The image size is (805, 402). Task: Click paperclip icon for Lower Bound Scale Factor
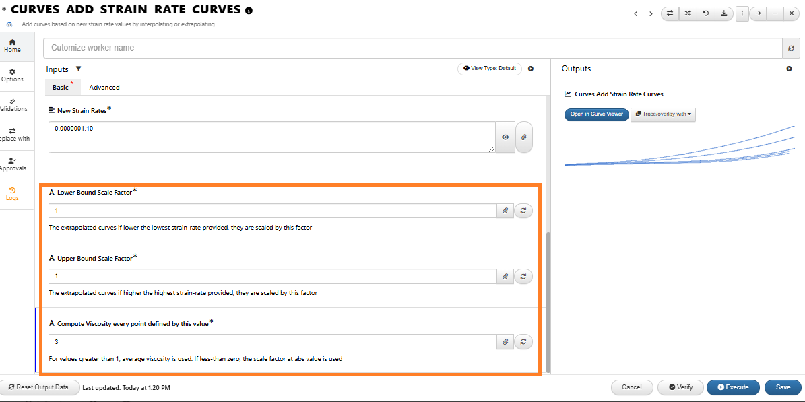pos(505,211)
